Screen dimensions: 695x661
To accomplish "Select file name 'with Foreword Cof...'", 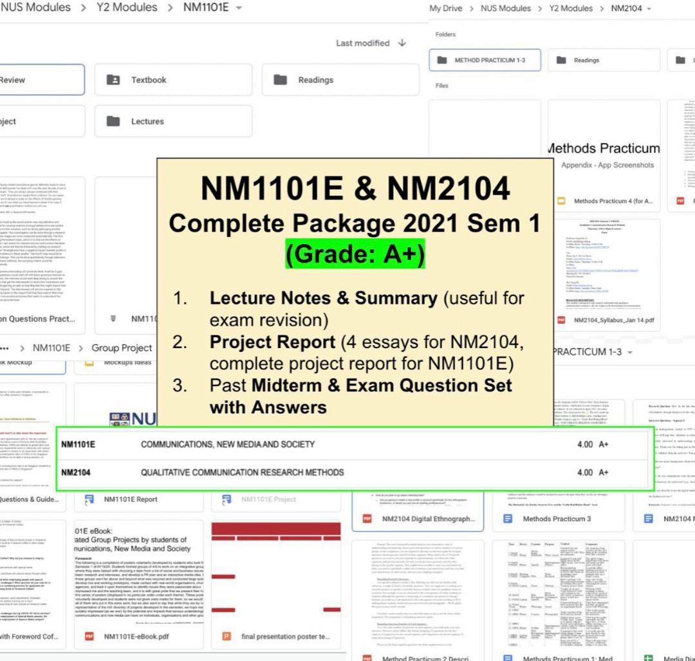I will pyautogui.click(x=29, y=637).
